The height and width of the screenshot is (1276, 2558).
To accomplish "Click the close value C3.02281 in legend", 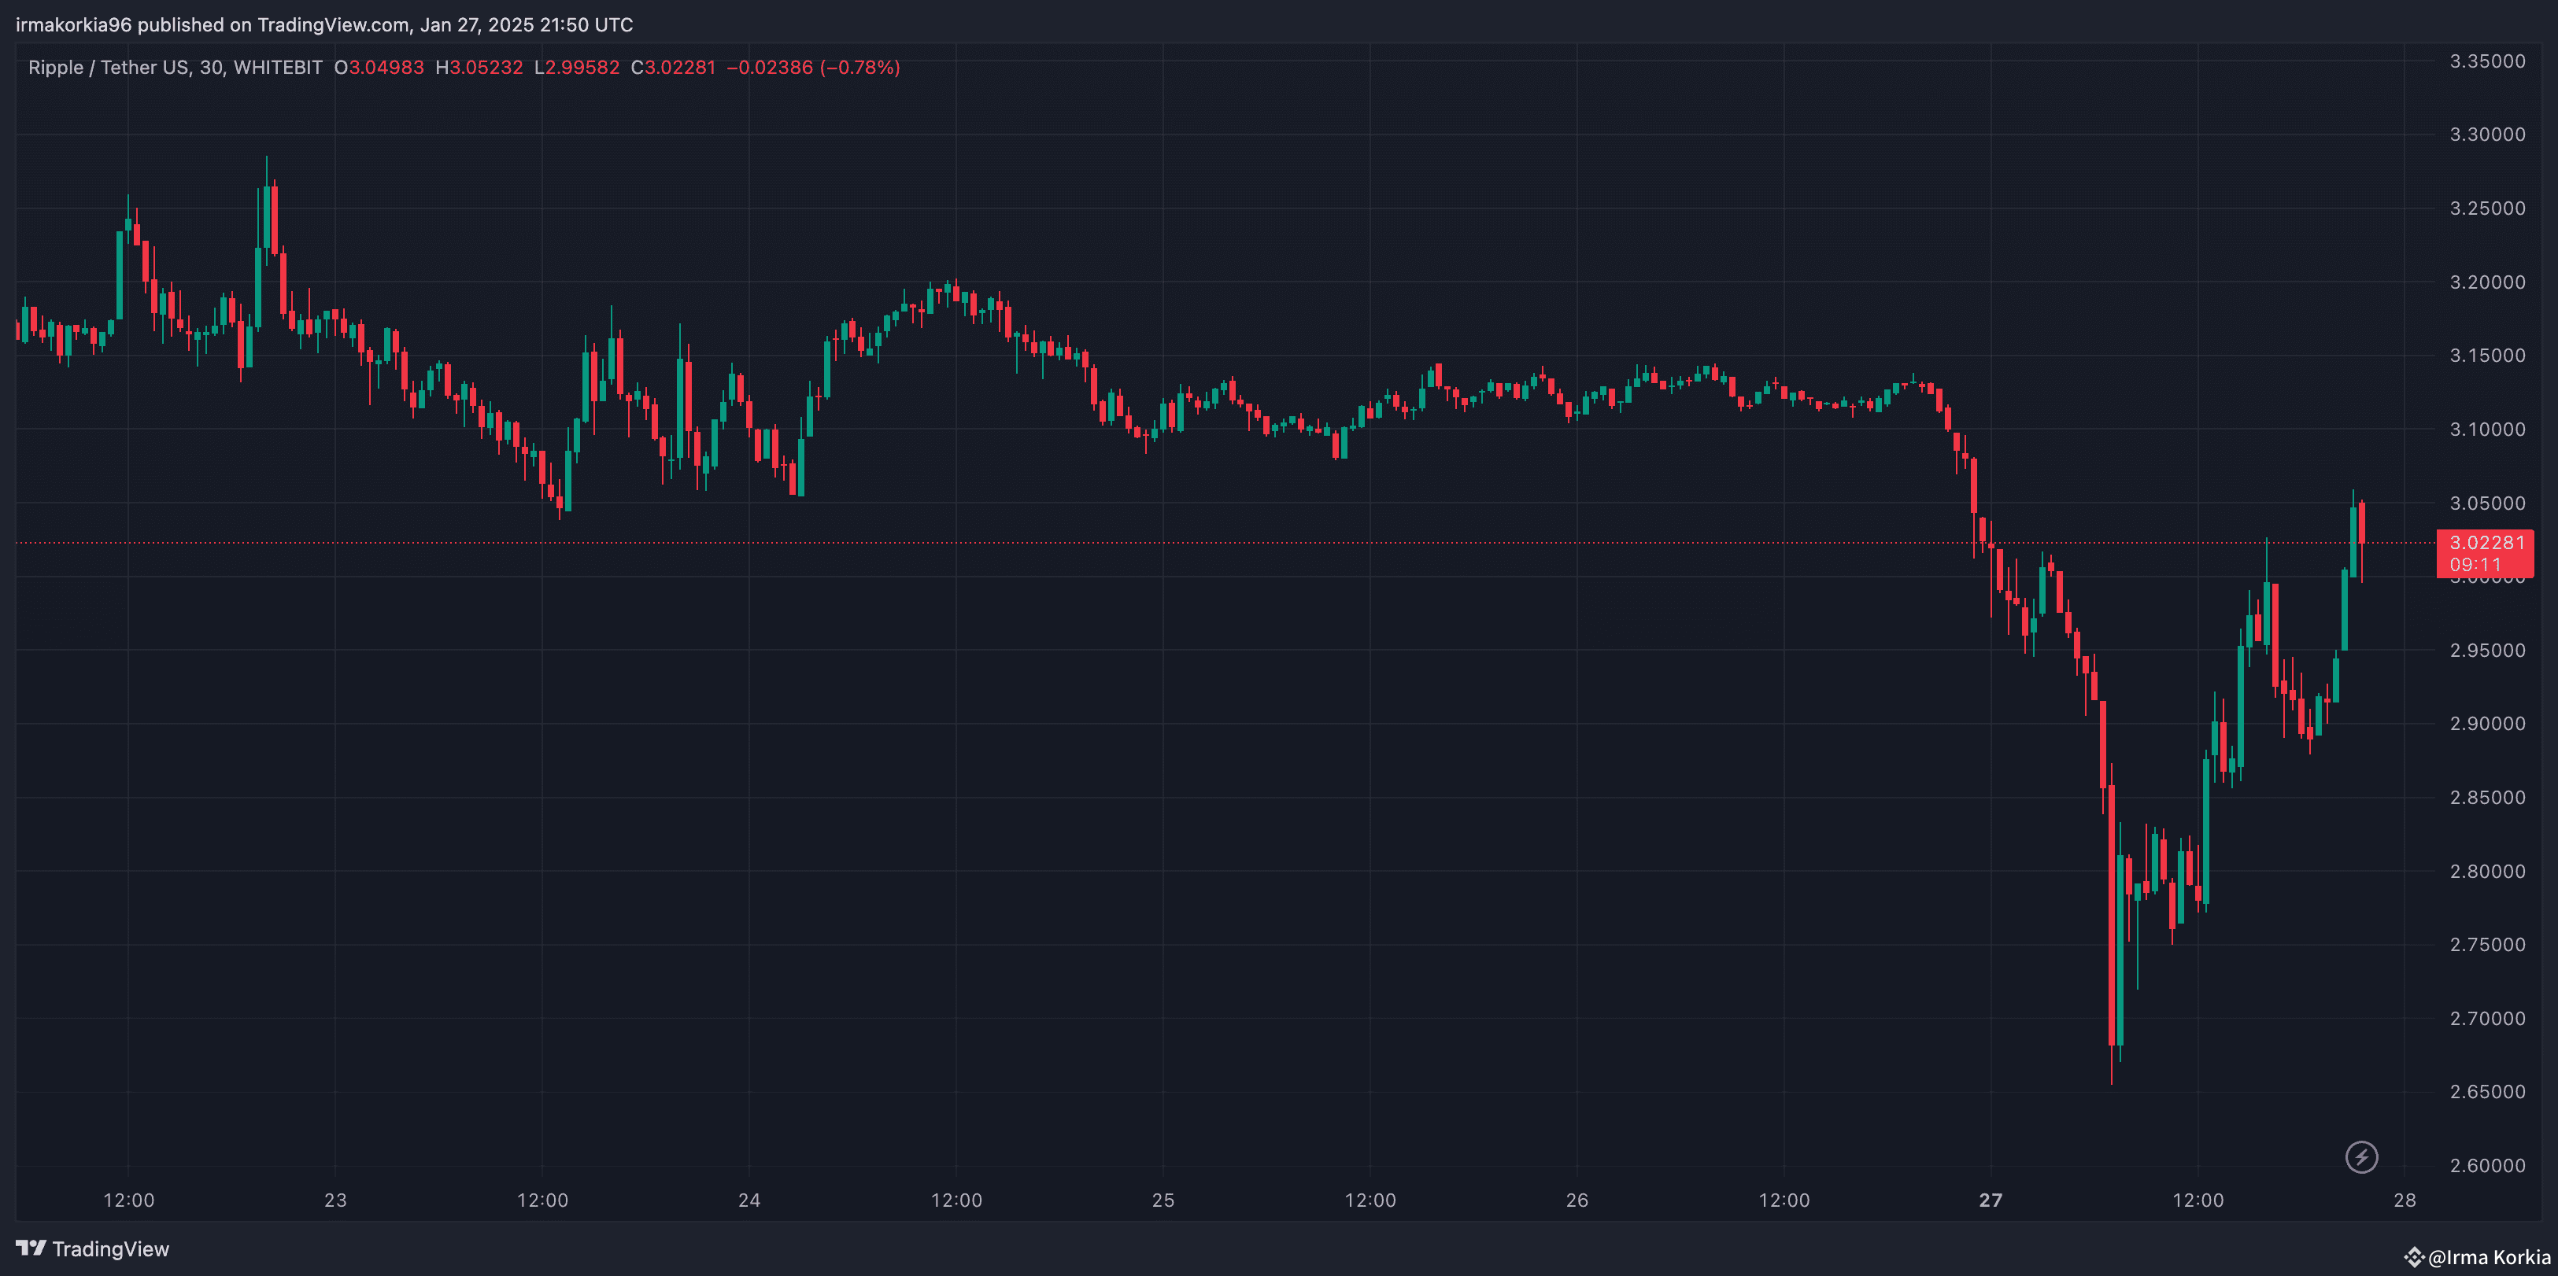I will pyautogui.click(x=676, y=68).
